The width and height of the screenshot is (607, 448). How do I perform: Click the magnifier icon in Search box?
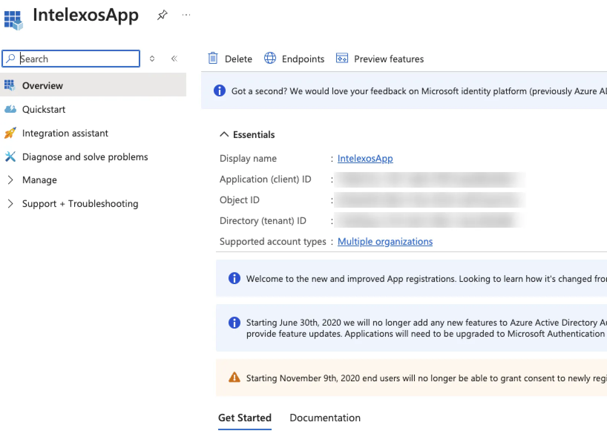point(11,59)
